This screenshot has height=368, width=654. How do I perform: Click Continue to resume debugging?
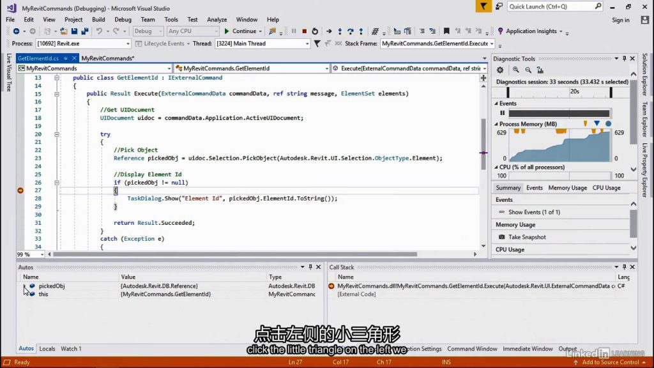(x=241, y=31)
